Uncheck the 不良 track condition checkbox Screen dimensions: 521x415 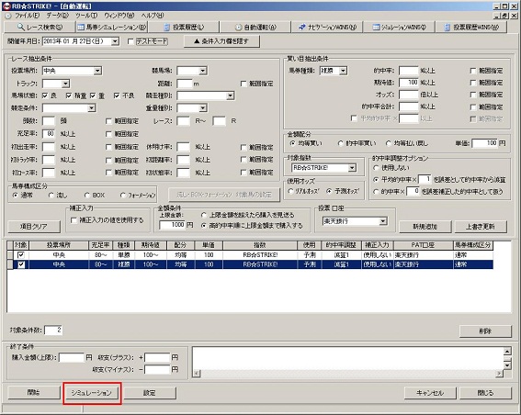[x=117, y=95]
